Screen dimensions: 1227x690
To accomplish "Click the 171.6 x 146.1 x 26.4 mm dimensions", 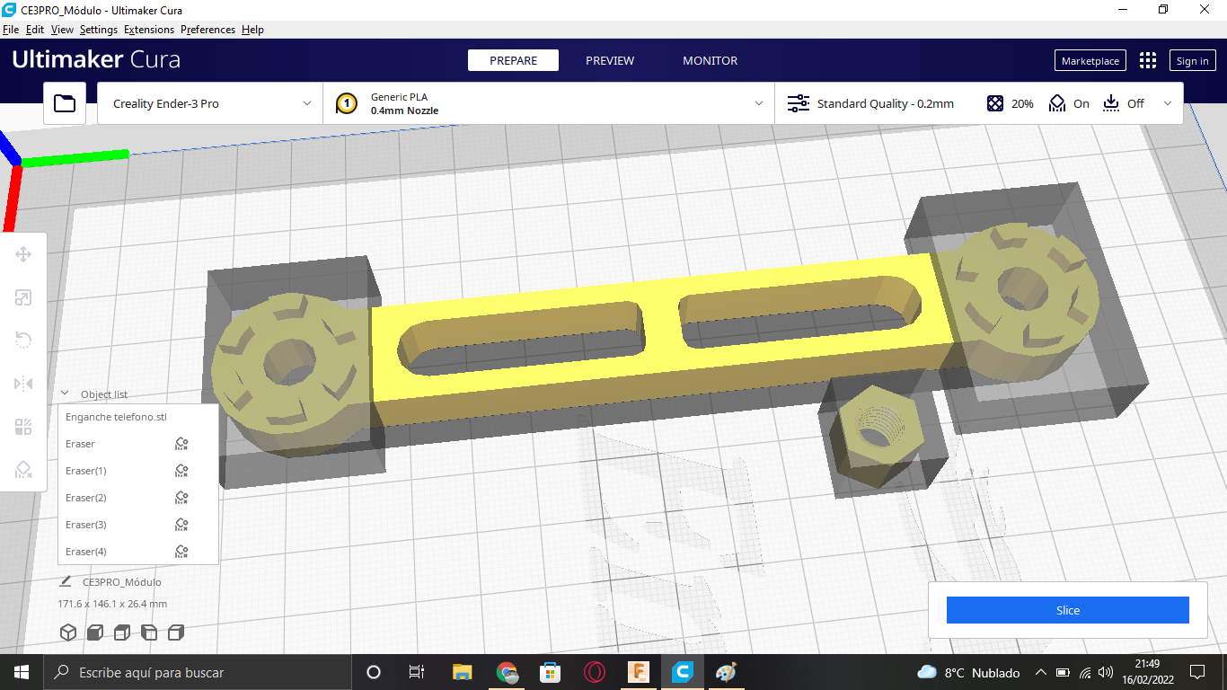I will tap(112, 604).
